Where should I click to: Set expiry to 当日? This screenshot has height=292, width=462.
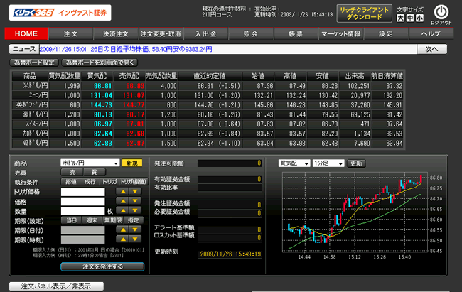[71, 220]
